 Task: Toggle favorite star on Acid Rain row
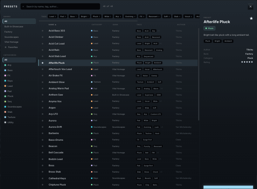(43, 50)
